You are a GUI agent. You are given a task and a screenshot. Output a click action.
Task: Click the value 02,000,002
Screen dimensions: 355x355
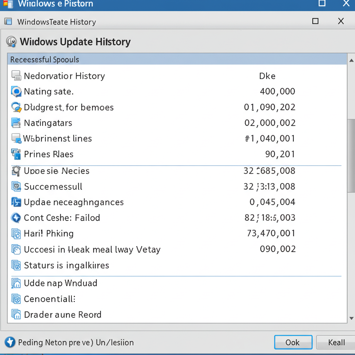point(270,123)
